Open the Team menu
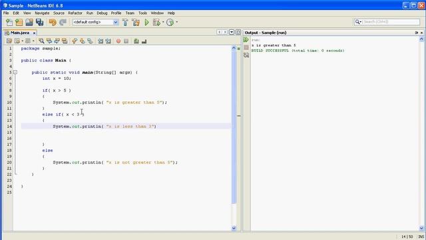Viewport: 426px width, 240px height. point(130,13)
